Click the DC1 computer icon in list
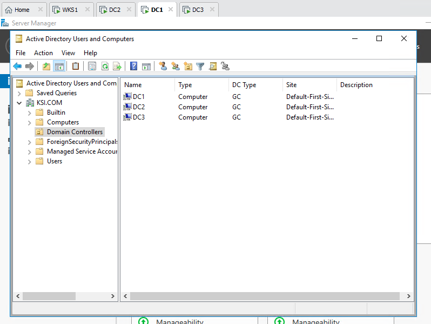The image size is (431, 324). coord(127,96)
